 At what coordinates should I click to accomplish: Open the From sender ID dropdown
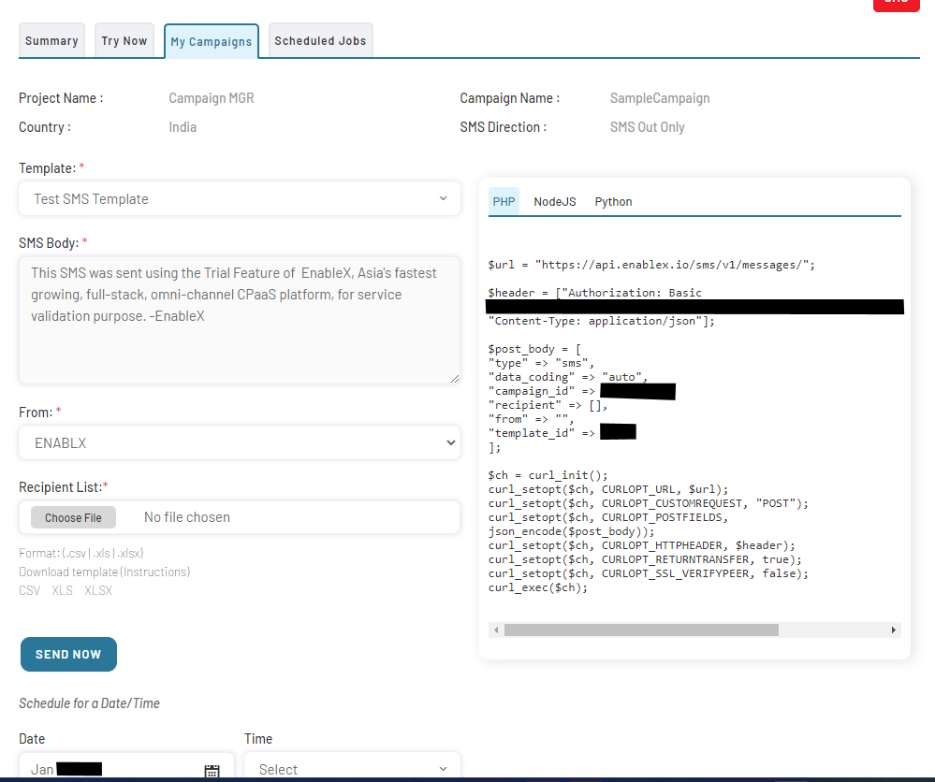pyautogui.click(x=240, y=442)
